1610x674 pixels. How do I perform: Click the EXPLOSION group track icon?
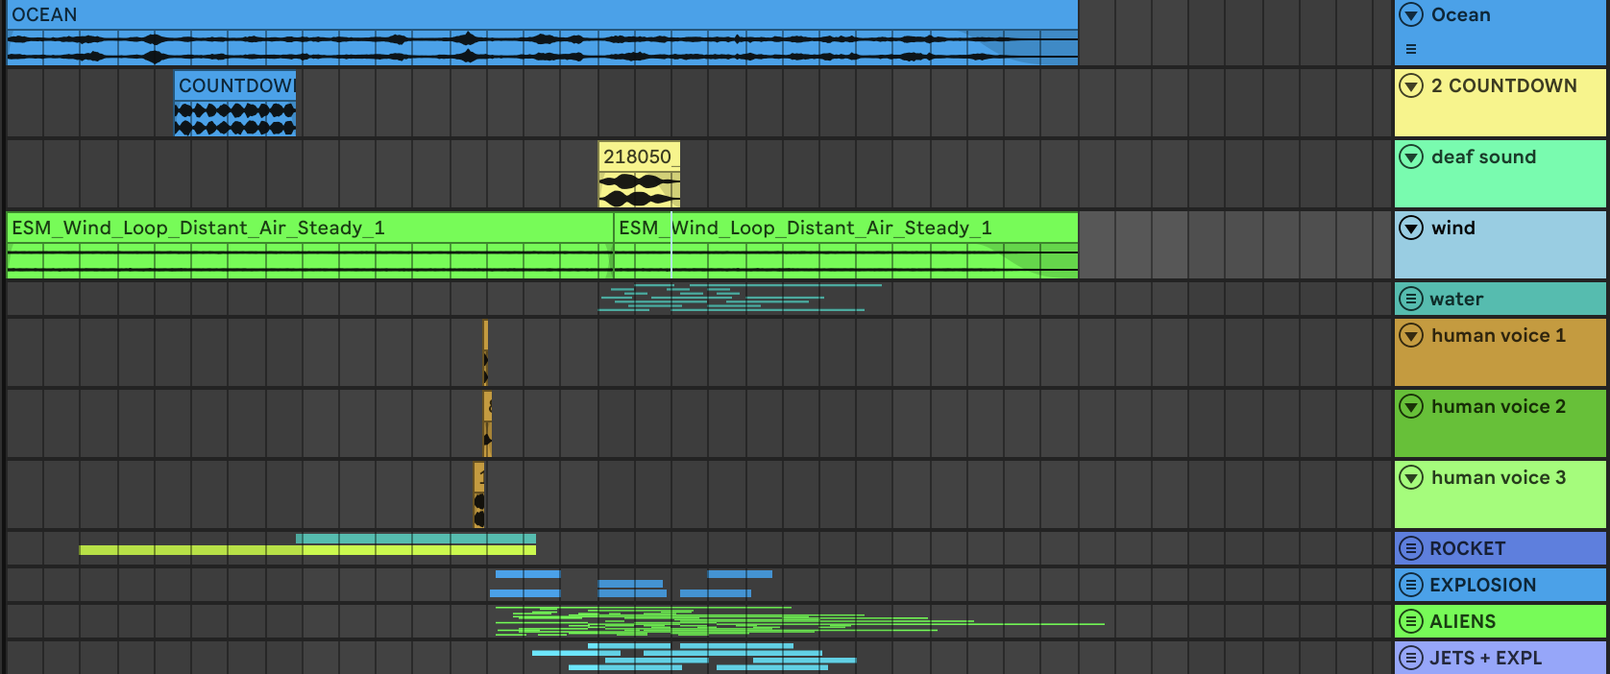(1410, 585)
